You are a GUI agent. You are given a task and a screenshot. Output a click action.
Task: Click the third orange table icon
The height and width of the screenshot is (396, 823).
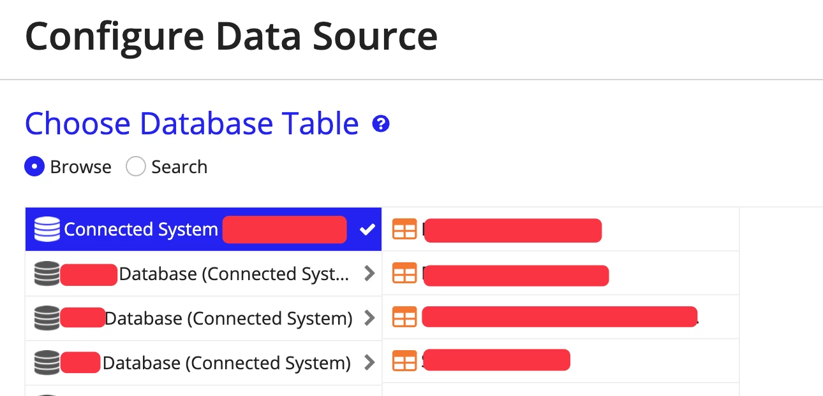(404, 317)
